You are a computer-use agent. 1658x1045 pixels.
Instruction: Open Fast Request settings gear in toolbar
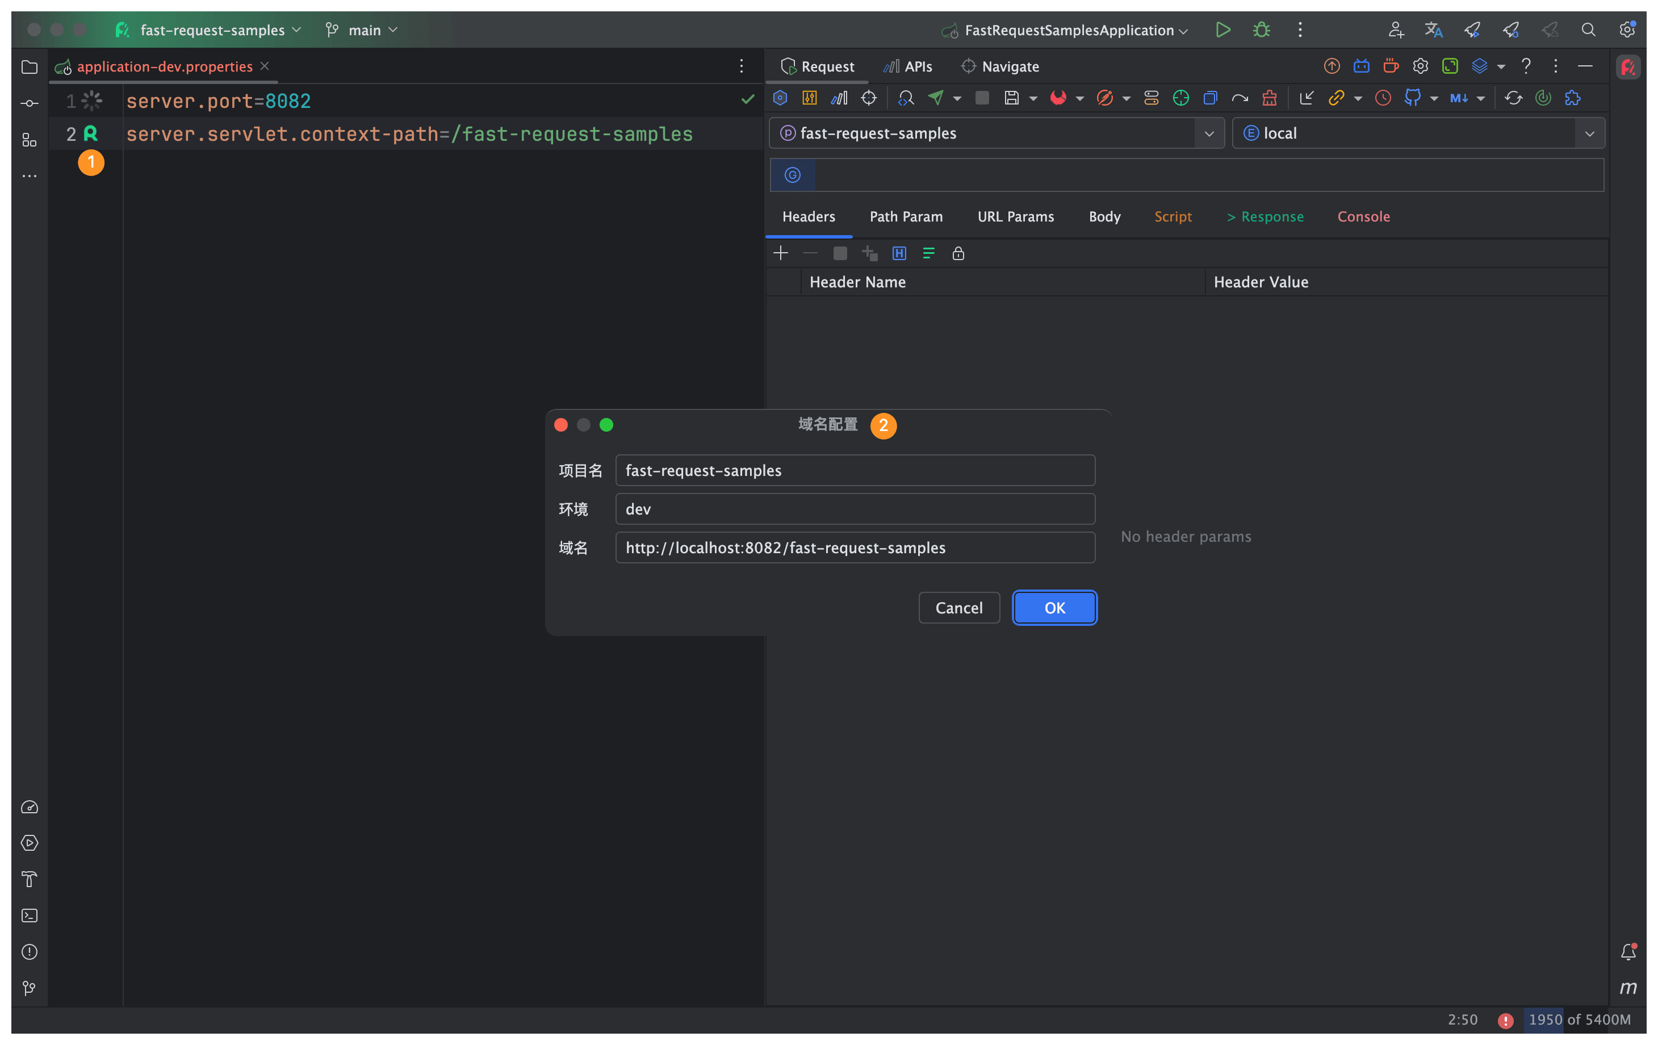coord(1420,66)
